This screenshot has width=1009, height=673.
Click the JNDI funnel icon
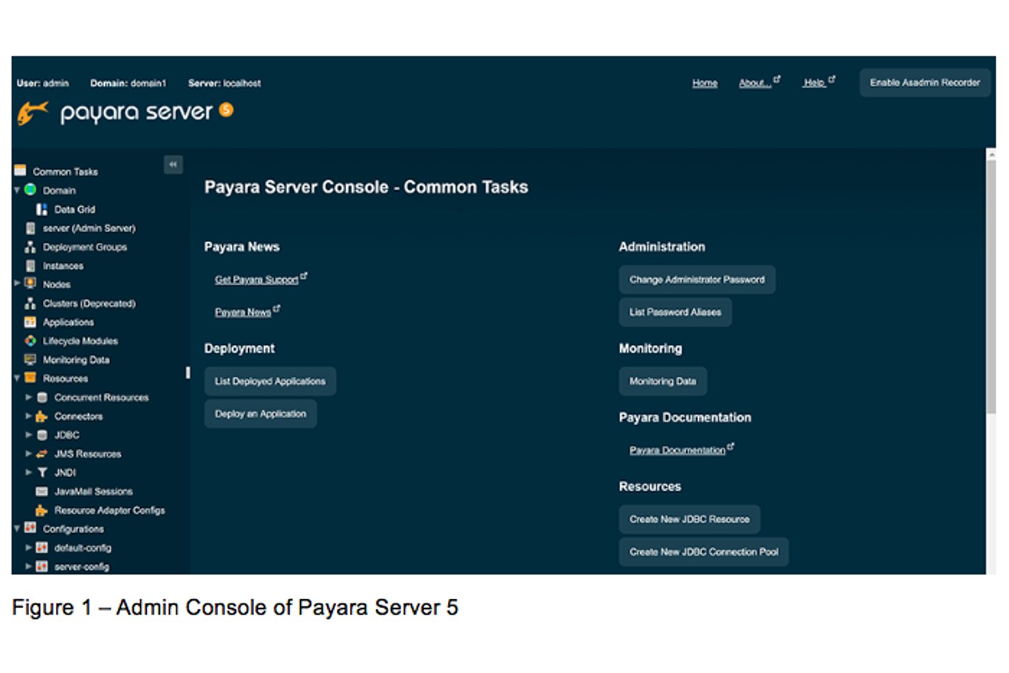[42, 472]
